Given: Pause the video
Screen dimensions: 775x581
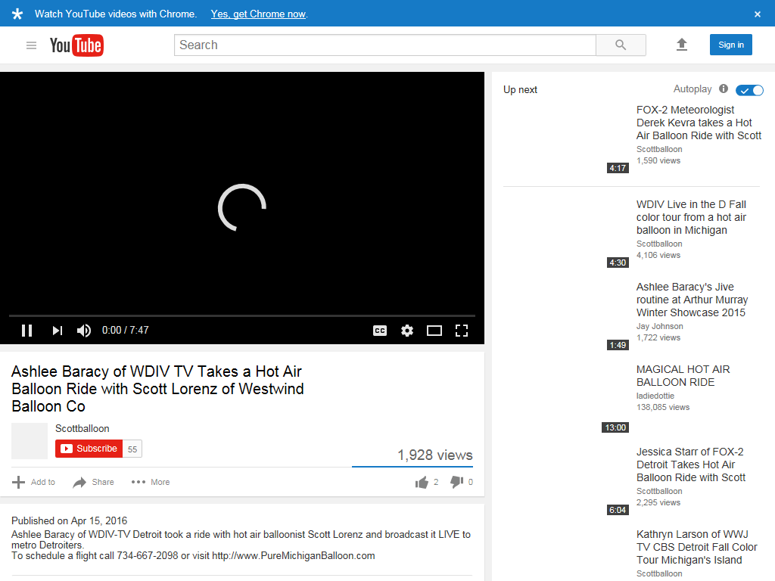Looking at the screenshot, I should [26, 331].
